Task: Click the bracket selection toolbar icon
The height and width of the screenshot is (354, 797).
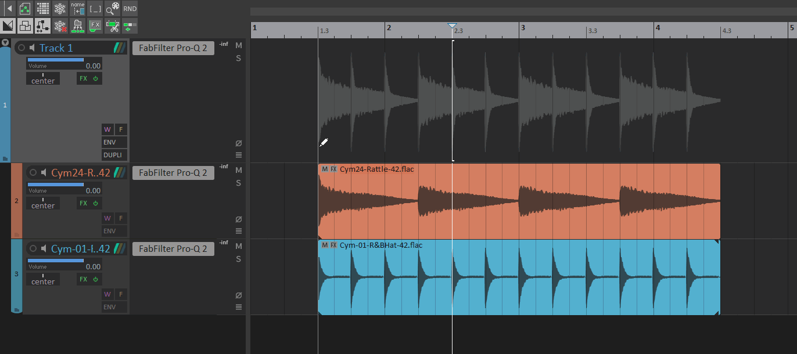Action: [95, 8]
